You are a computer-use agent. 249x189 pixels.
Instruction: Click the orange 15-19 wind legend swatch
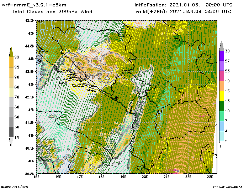(x=222, y=86)
